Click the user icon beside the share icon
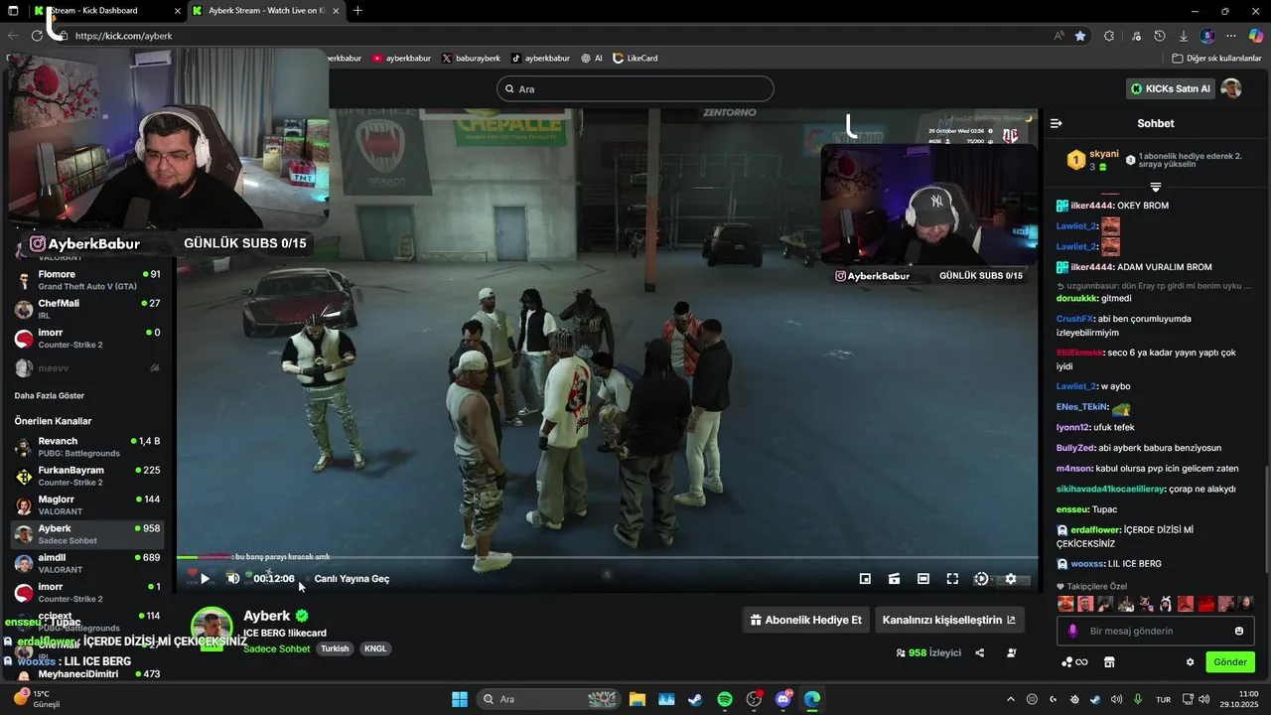 (1012, 652)
